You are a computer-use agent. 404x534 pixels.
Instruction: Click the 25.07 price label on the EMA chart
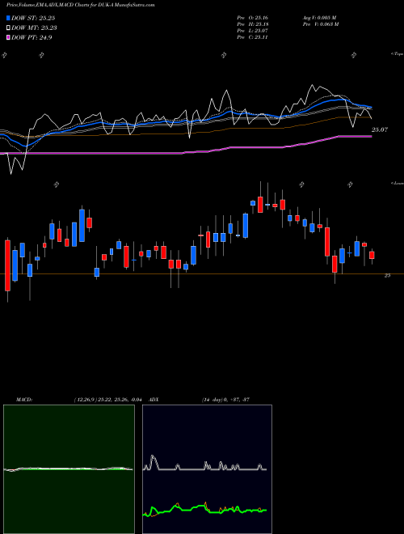(x=380, y=129)
